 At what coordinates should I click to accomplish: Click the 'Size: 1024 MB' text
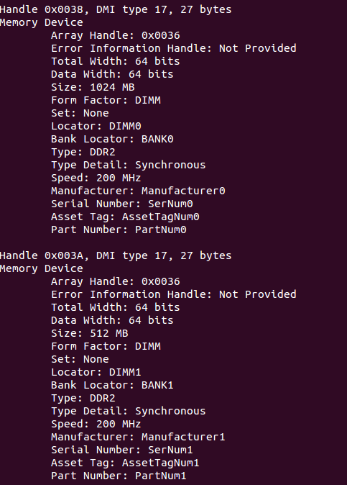(x=93, y=87)
